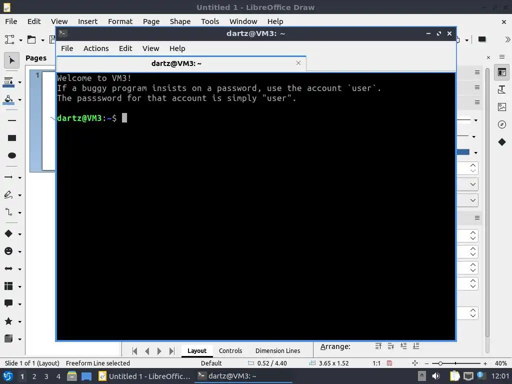Expand the Line Color dropdown arrow
The height and width of the screenshot is (384, 512).
click(19, 82)
